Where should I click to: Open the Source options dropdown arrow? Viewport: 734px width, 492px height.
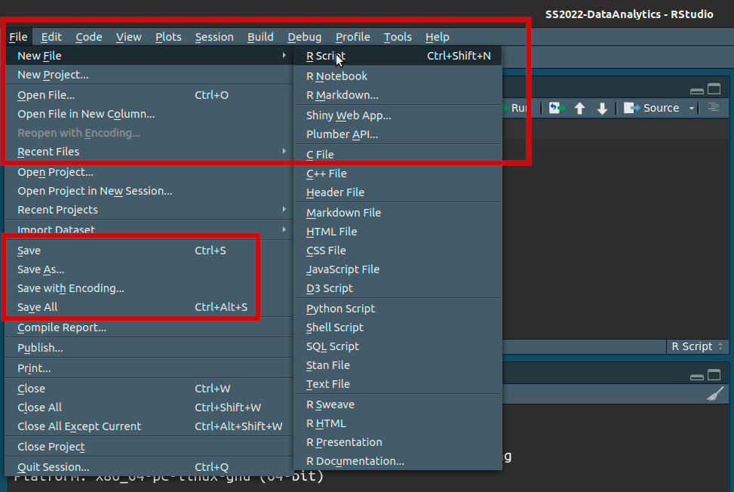(689, 108)
